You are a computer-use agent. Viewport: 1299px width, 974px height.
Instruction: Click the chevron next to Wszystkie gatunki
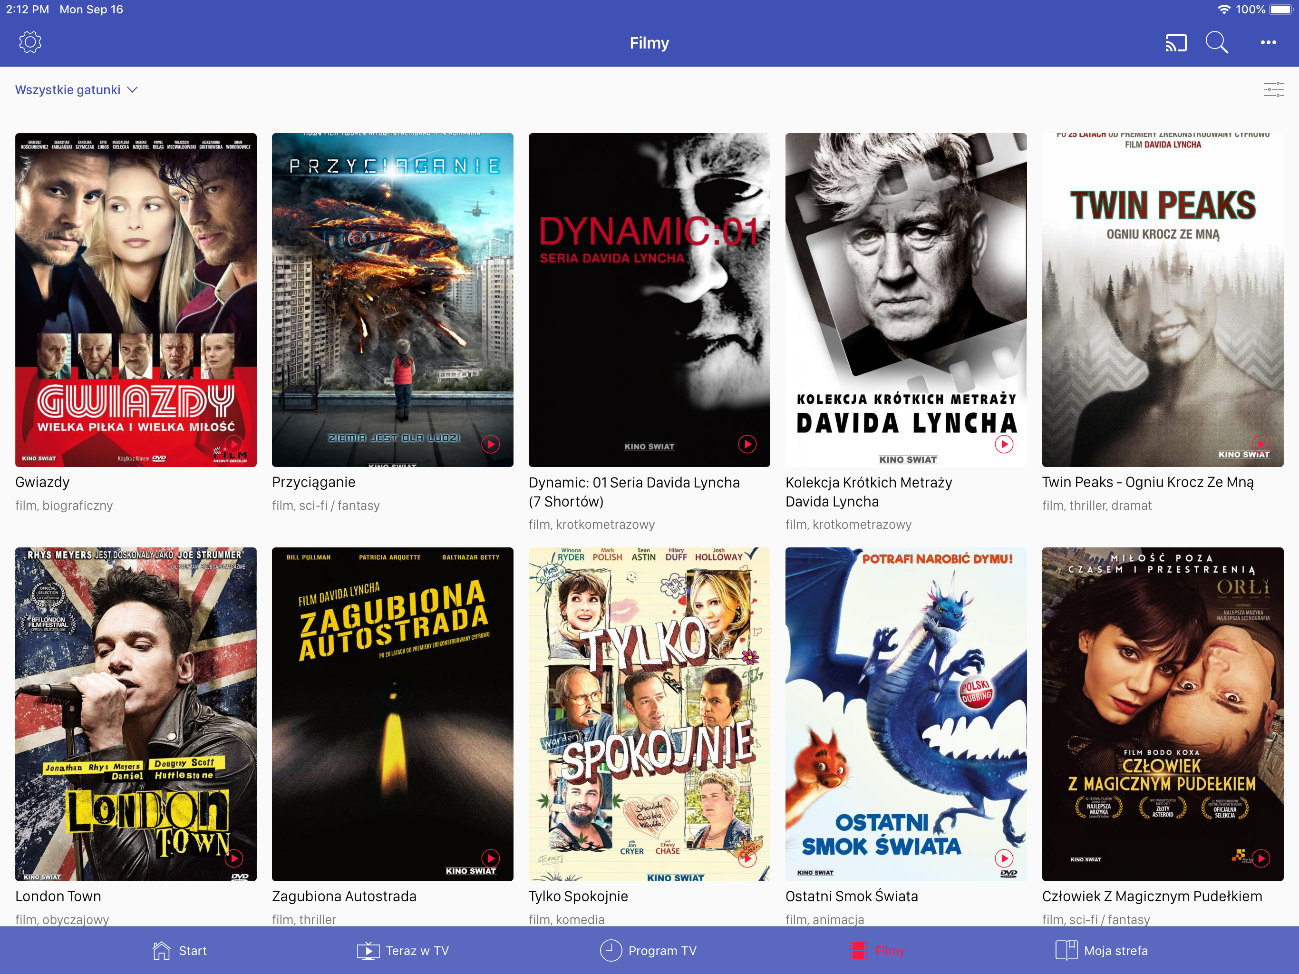[x=133, y=90]
